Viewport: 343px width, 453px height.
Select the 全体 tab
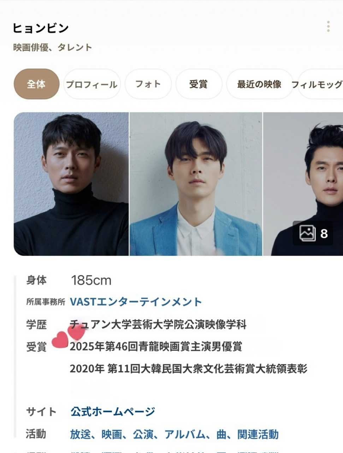[x=36, y=84]
